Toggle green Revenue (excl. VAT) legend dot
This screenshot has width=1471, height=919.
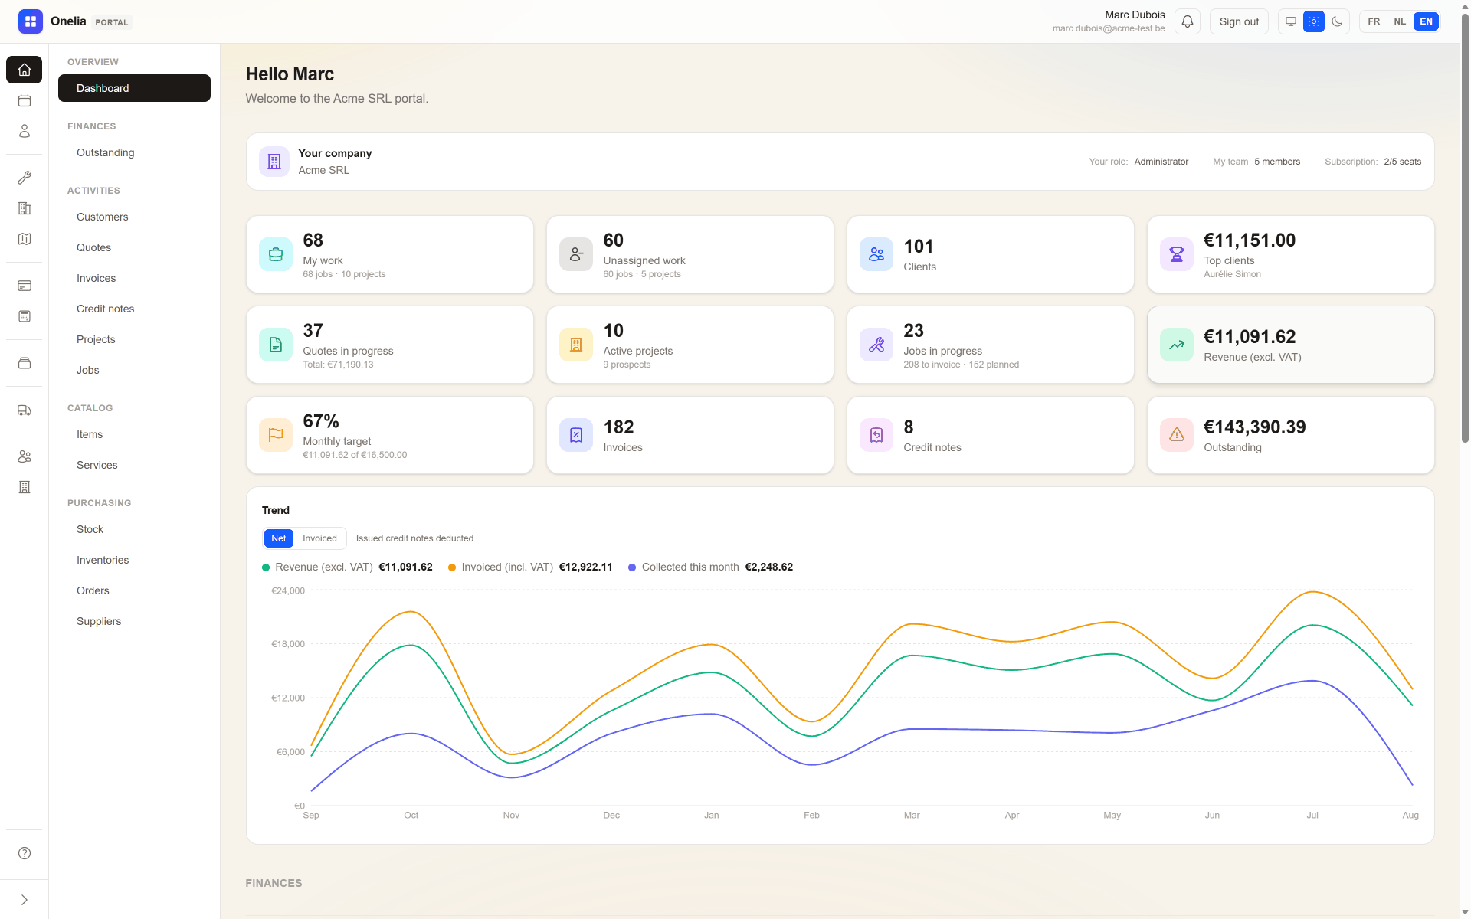(x=266, y=567)
